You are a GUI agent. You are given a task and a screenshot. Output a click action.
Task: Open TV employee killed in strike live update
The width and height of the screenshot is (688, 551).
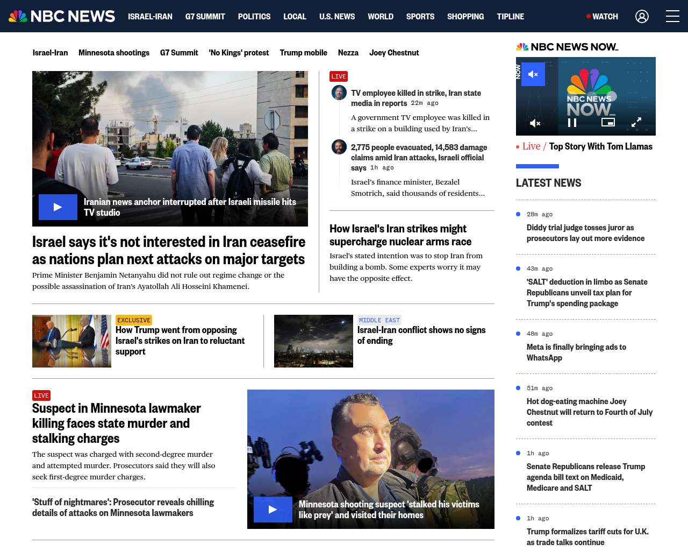(416, 98)
